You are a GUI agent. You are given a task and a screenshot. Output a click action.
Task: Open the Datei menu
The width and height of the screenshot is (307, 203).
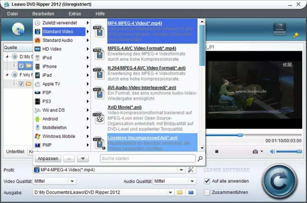pos(12,14)
